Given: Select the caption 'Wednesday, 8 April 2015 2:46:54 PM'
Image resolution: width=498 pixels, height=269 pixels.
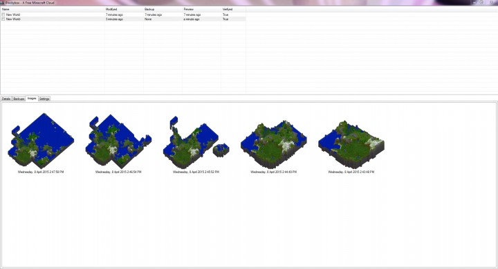Looking at the screenshot, I should (118, 172).
